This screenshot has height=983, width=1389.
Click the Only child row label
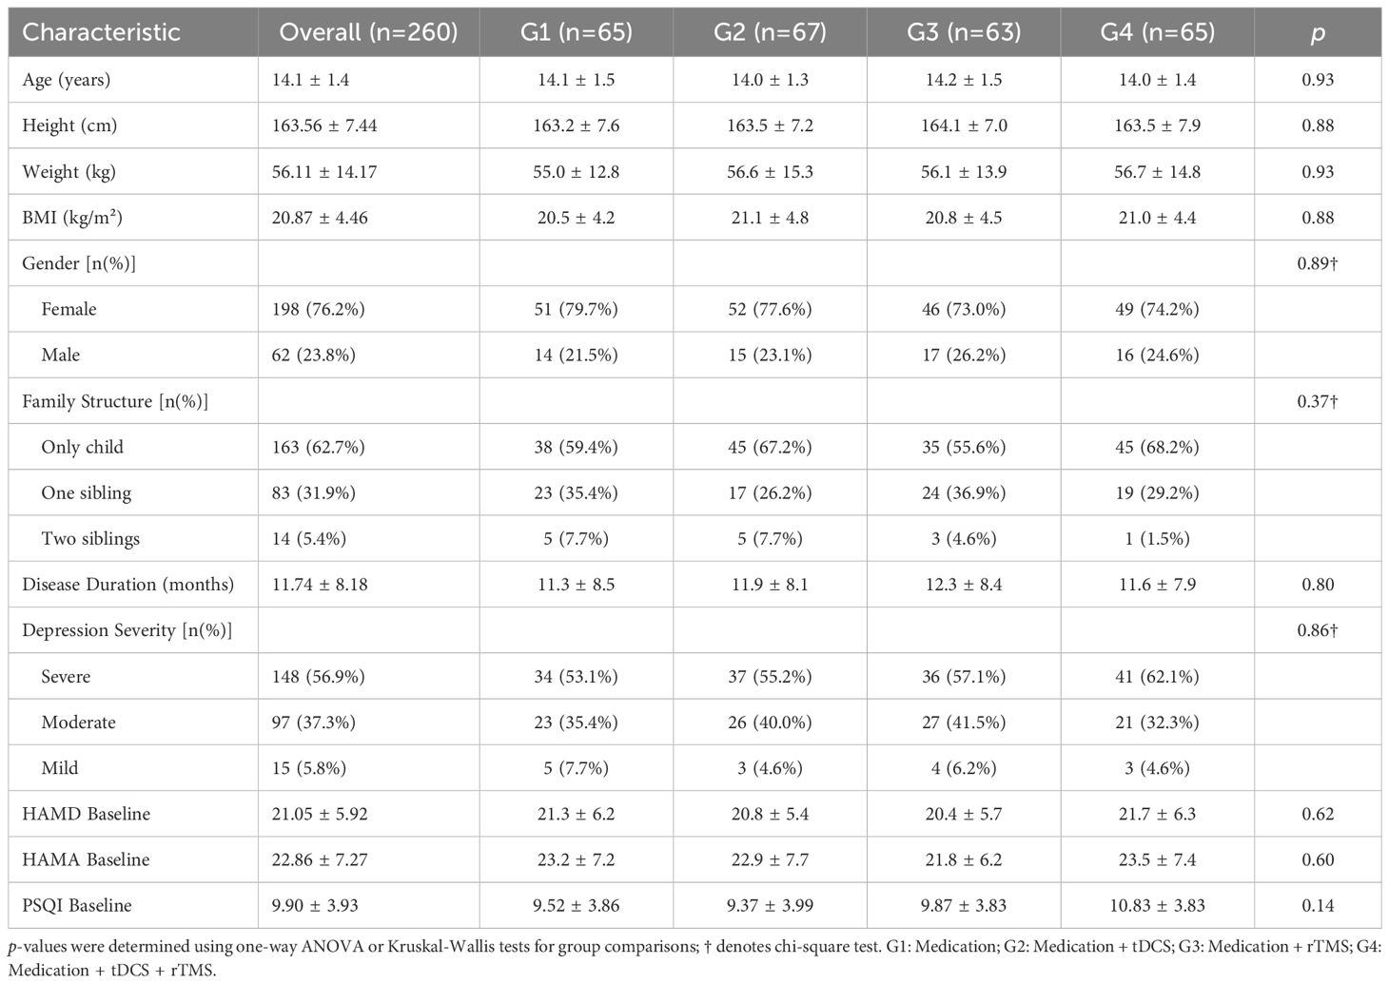(82, 447)
